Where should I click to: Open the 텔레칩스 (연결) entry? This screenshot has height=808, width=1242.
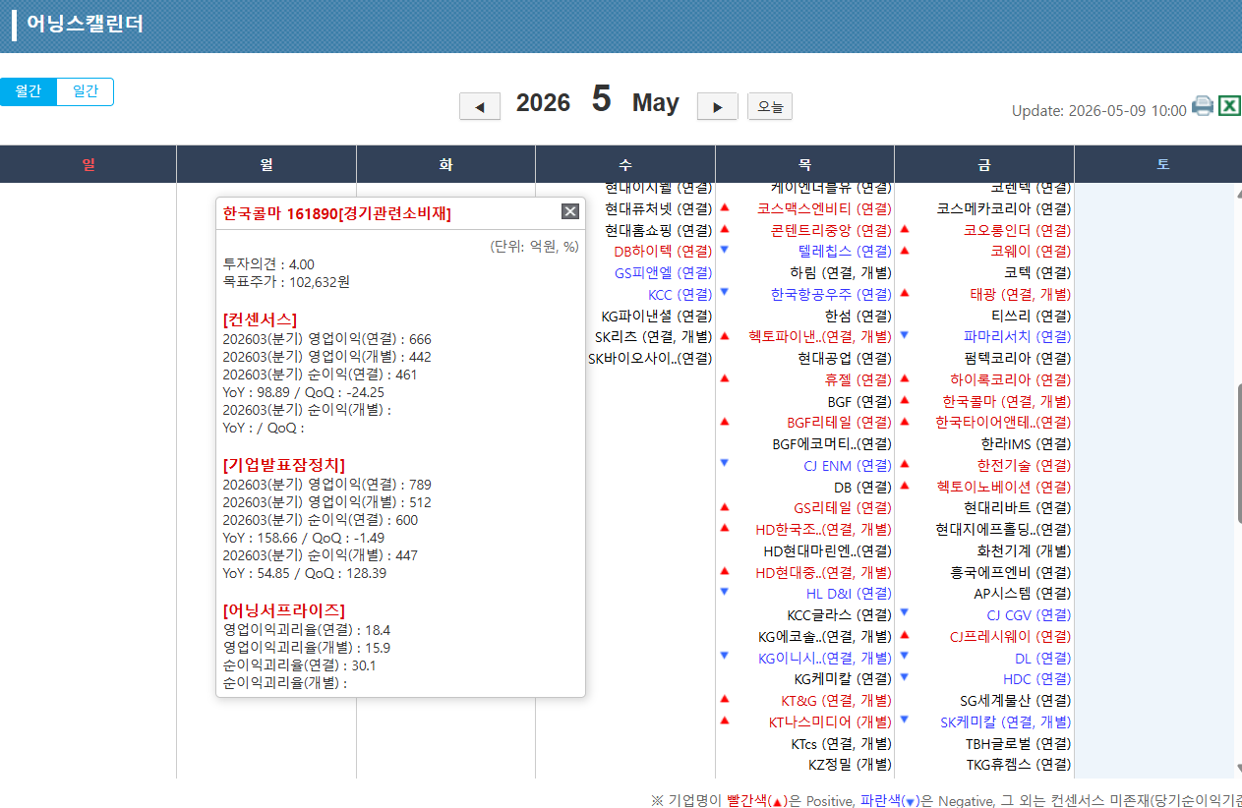pyautogui.click(x=845, y=251)
